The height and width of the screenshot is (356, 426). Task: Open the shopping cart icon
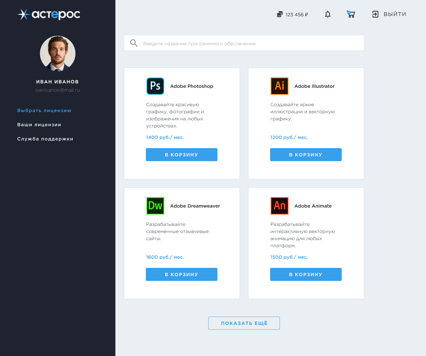[x=351, y=14]
